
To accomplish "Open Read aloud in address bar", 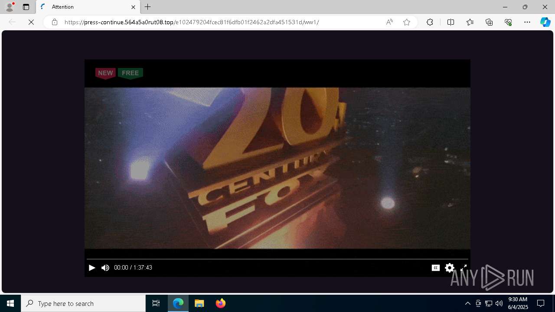I will pyautogui.click(x=389, y=22).
